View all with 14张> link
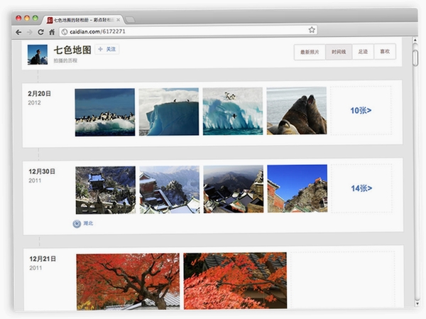426x319 pixels. click(x=361, y=188)
